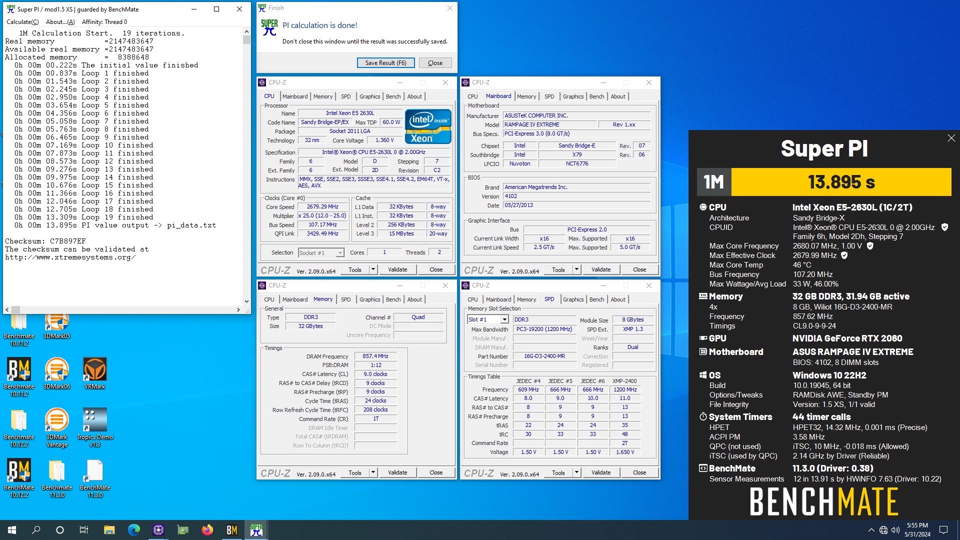Screen dimensions: 960x540
Task: Expand Tools dropdown arrow in CPU-Z Mainboard window
Action: coord(576,269)
